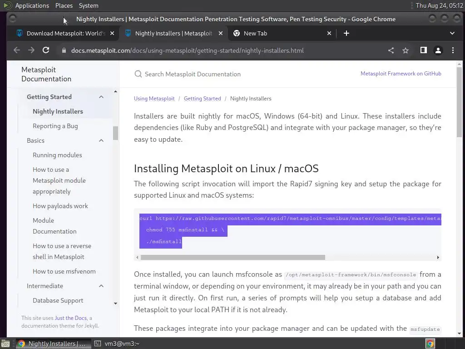465x349 pixels.
Task: Open Metasploit Documentation home title
Action: [46, 74]
